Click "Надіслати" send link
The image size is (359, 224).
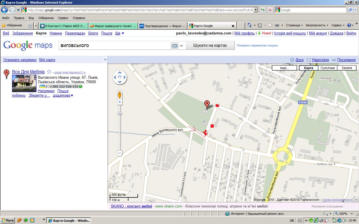coord(320,60)
